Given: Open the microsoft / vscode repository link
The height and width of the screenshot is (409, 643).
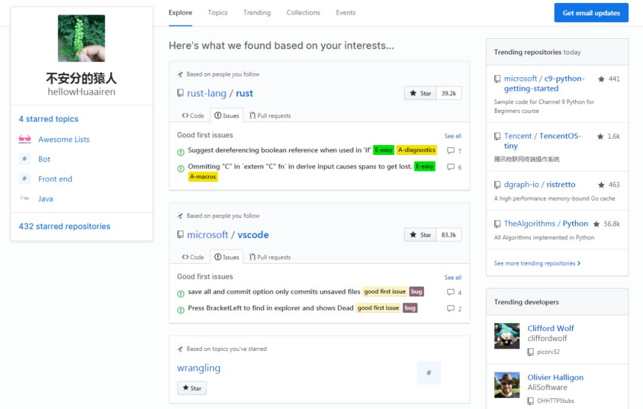Looking at the screenshot, I should click(x=228, y=235).
